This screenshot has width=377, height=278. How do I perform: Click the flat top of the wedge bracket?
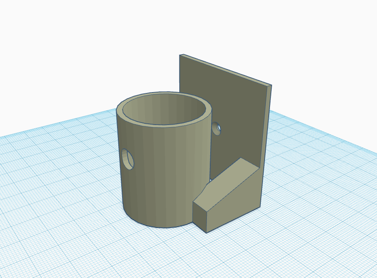pos(250,165)
